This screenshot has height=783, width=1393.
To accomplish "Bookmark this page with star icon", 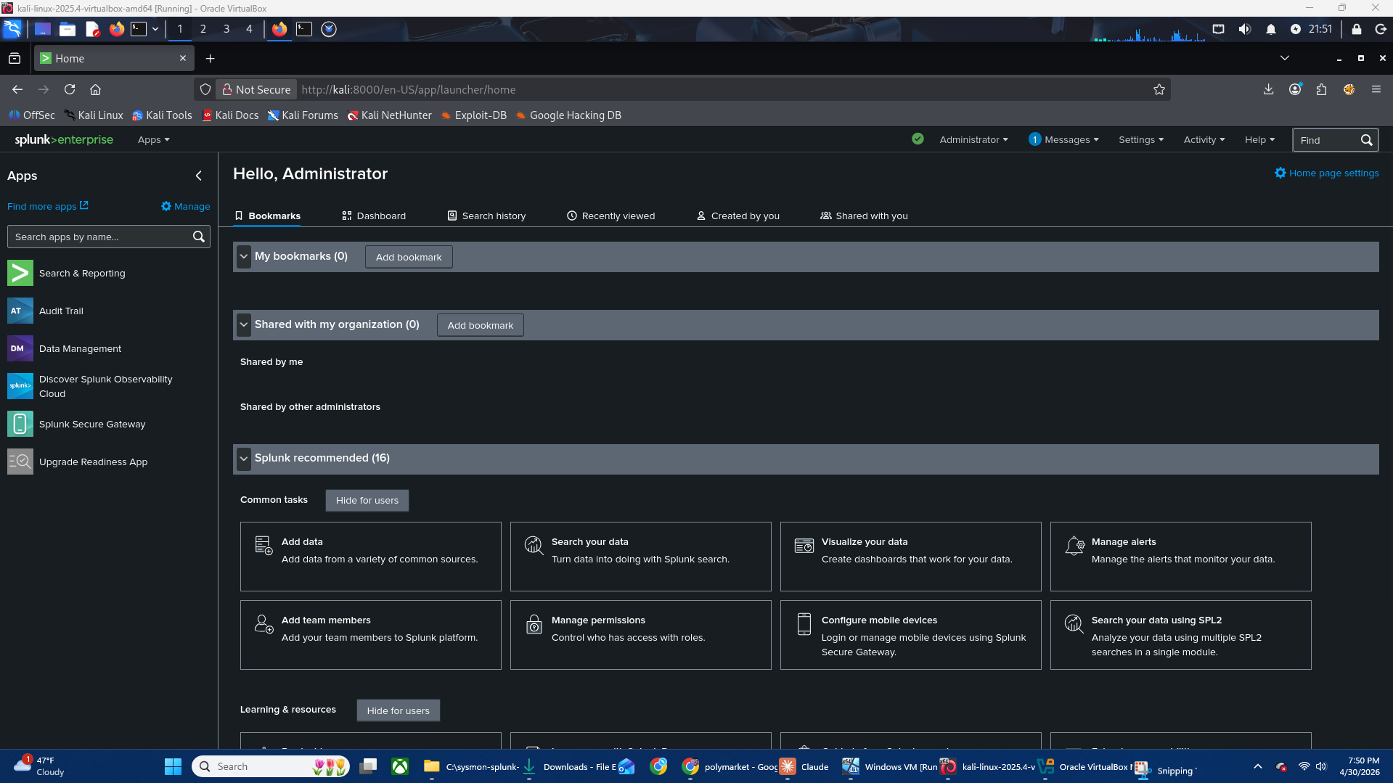I will click(1159, 89).
